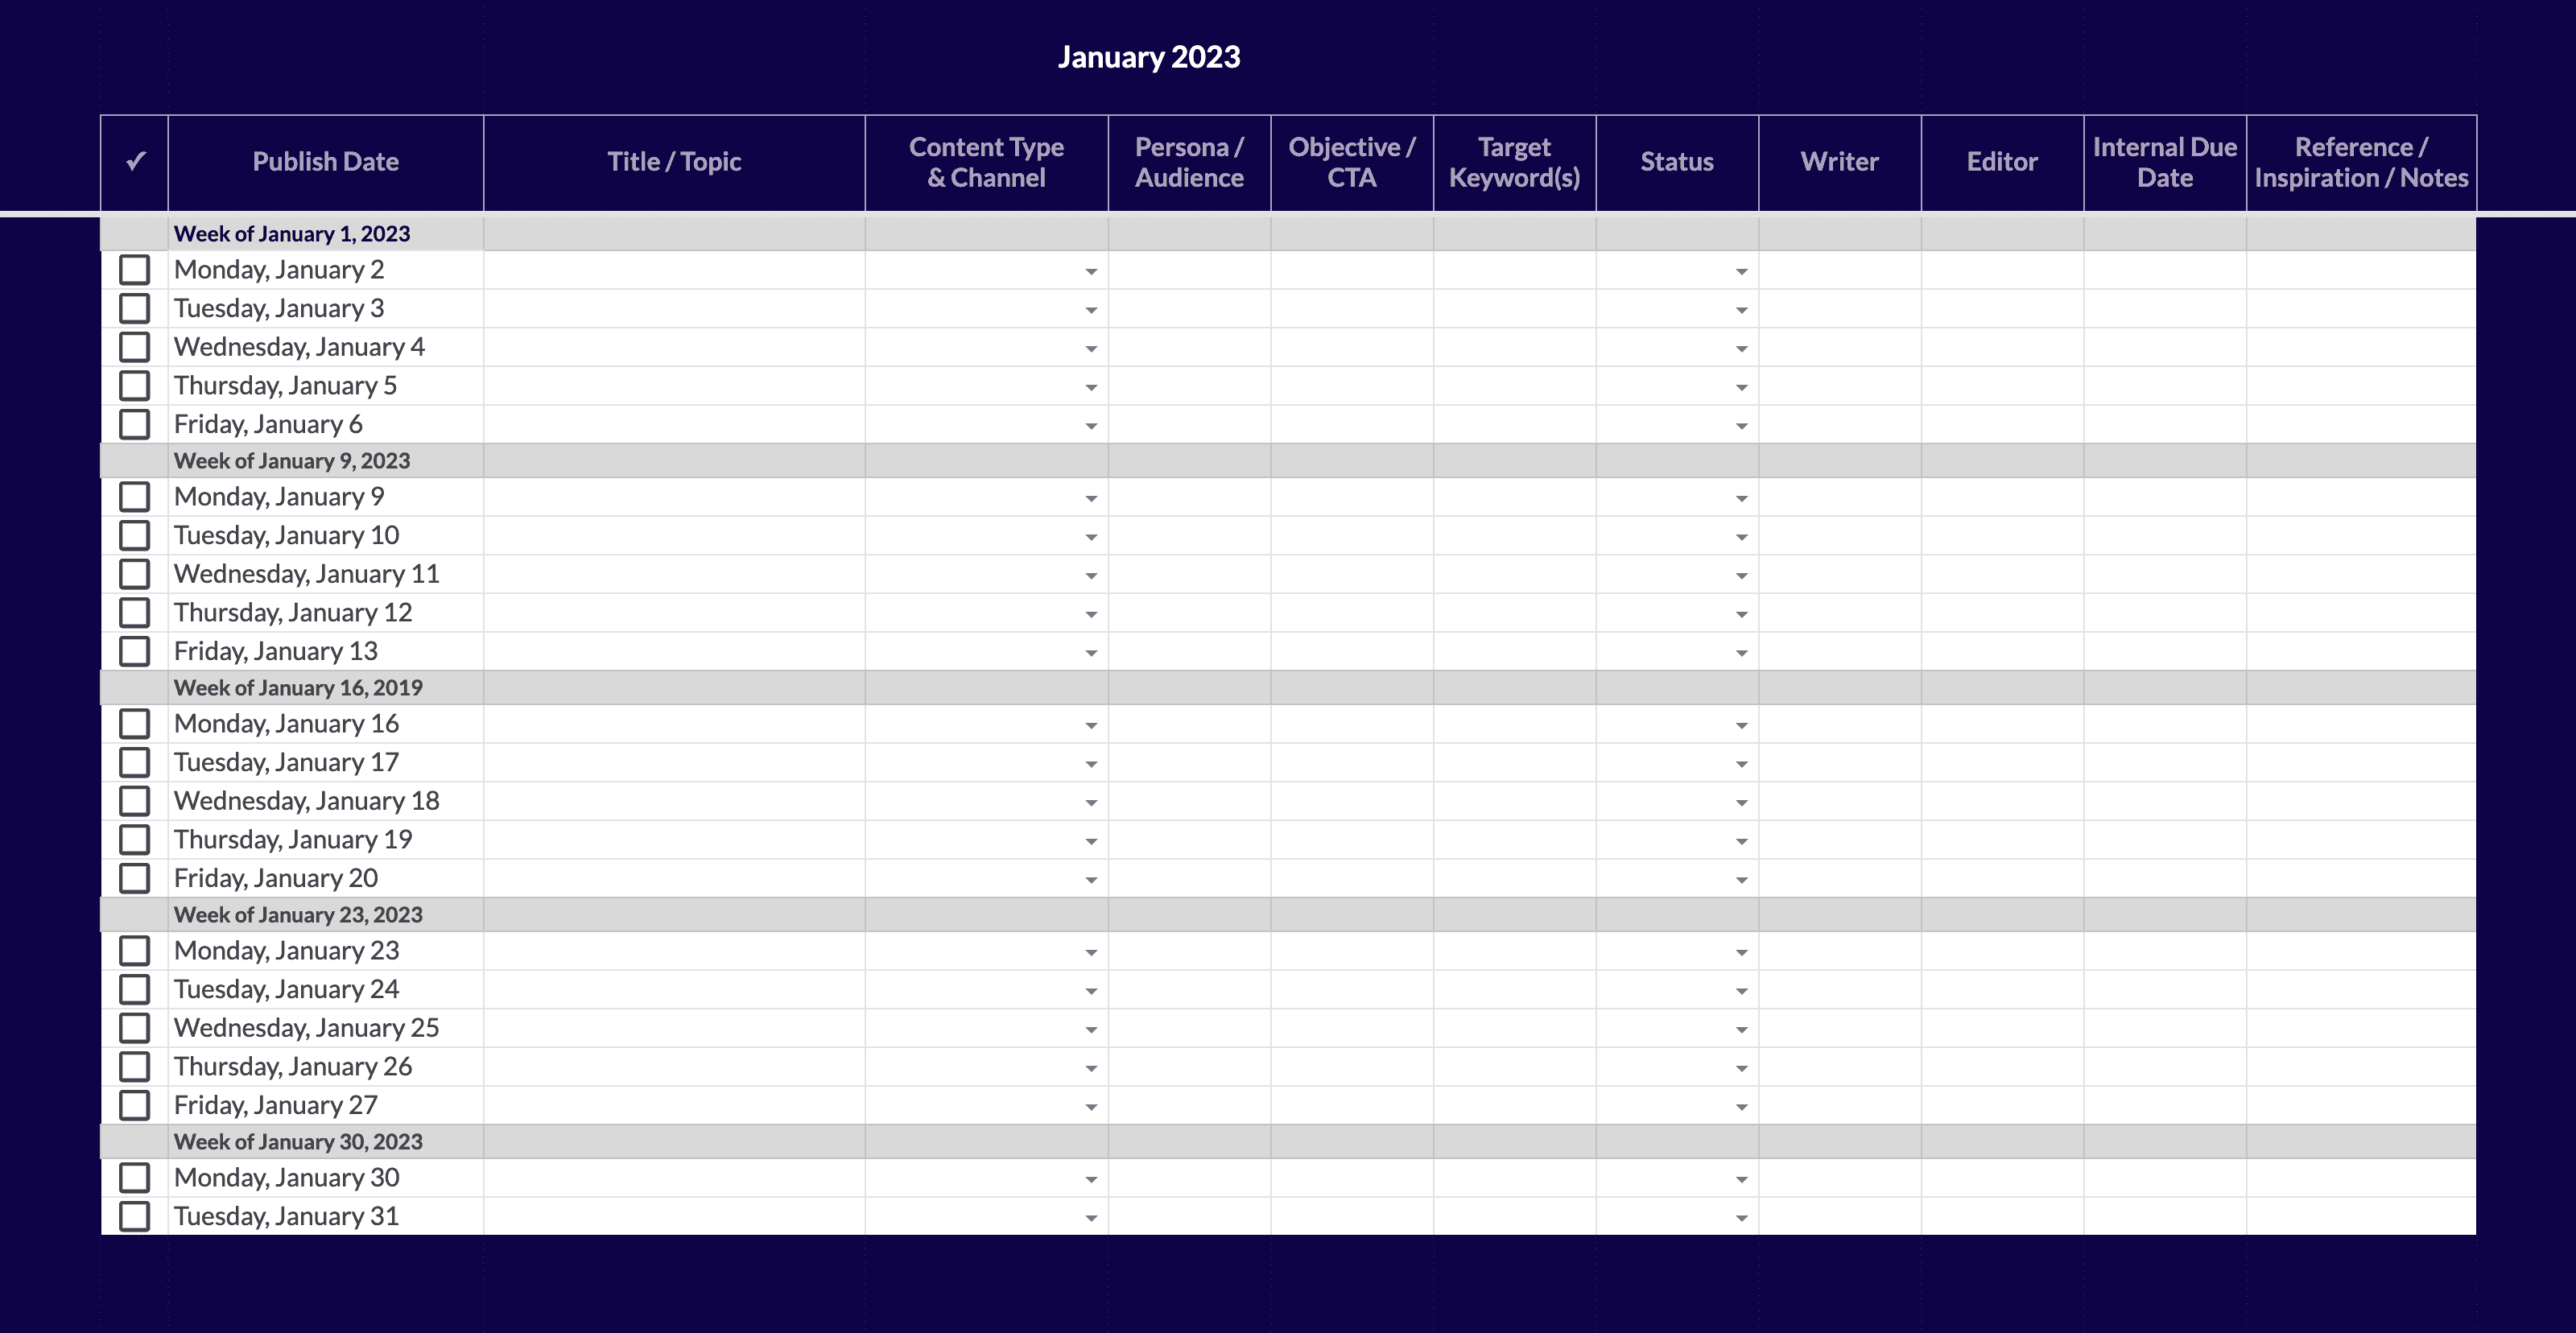Select Writer cell for Wednesday, January 25
Image resolution: width=2576 pixels, height=1333 pixels.
coord(1839,1028)
